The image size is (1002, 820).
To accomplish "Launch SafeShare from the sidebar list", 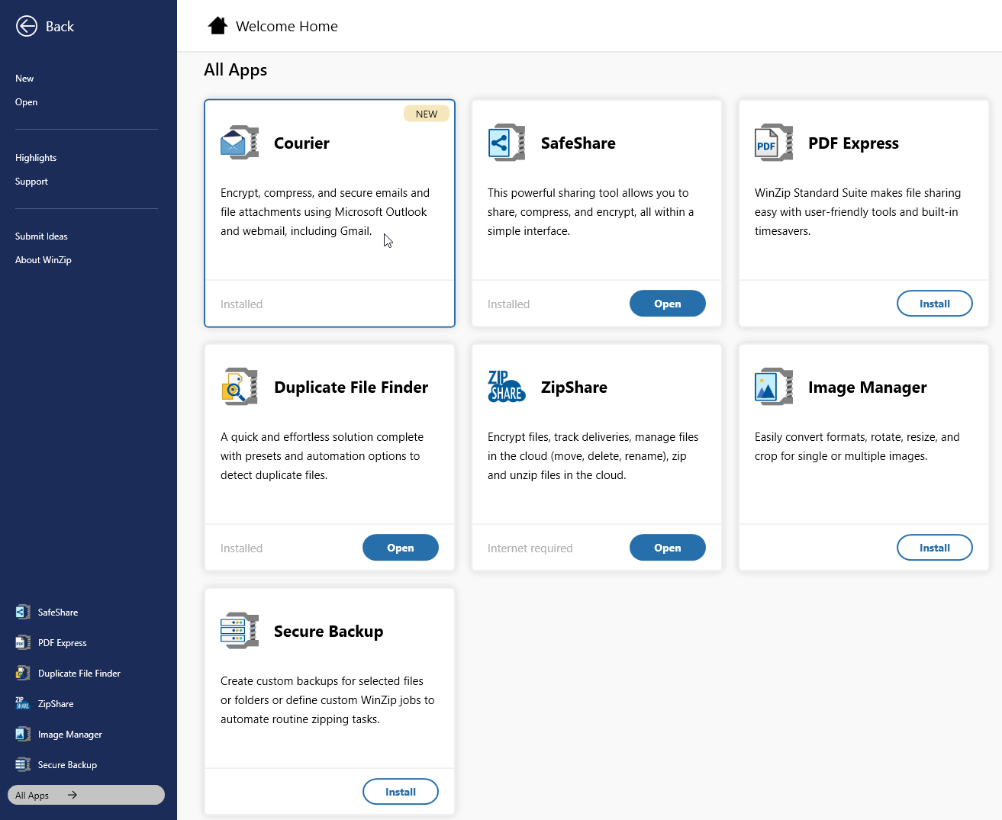I will pos(58,613).
